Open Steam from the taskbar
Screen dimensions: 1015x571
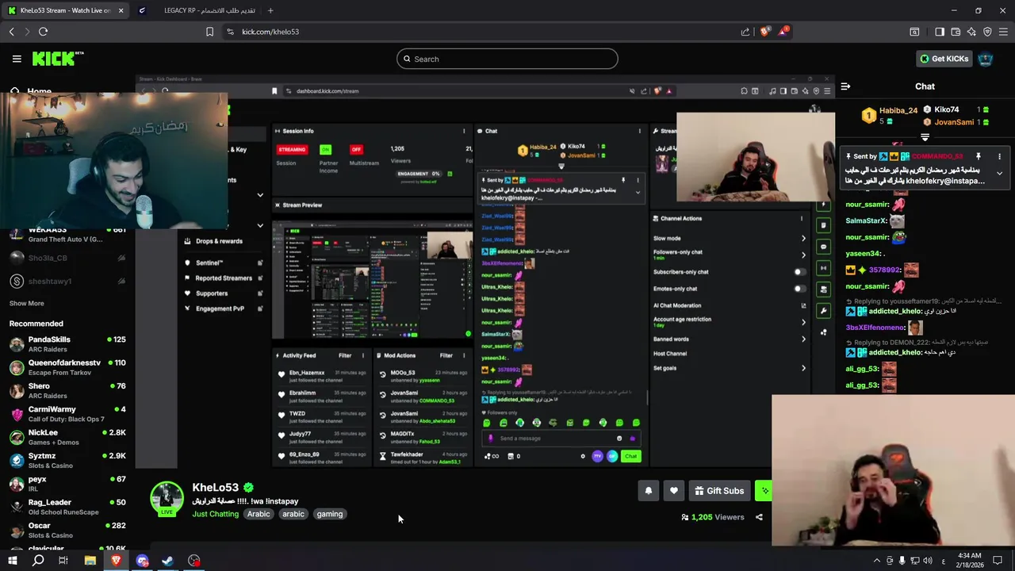pyautogui.click(x=168, y=561)
